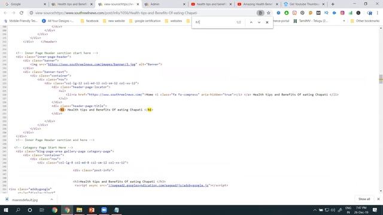
Task: Open TamilMV - Telugu bookmark
Action: pyautogui.click(x=311, y=21)
